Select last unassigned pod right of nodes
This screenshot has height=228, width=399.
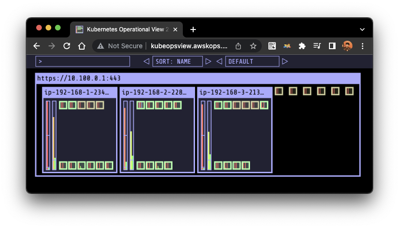click(x=349, y=91)
